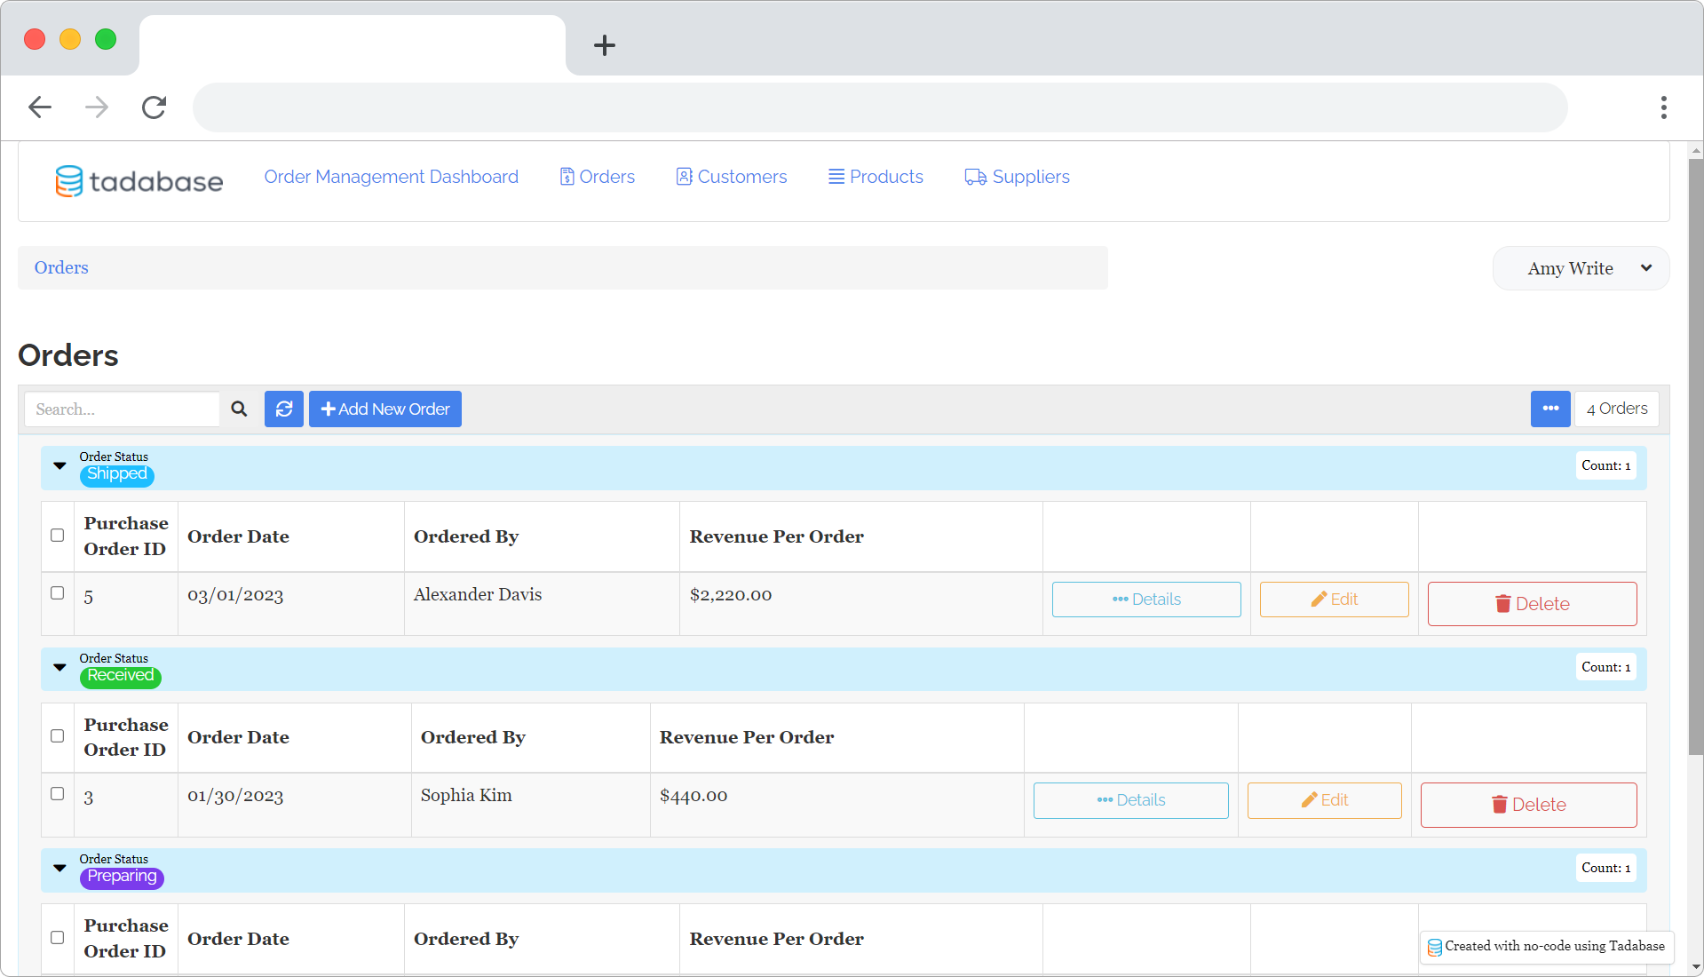The image size is (1704, 977).
Task: Open the browser three-dot menu
Action: pos(1664,107)
